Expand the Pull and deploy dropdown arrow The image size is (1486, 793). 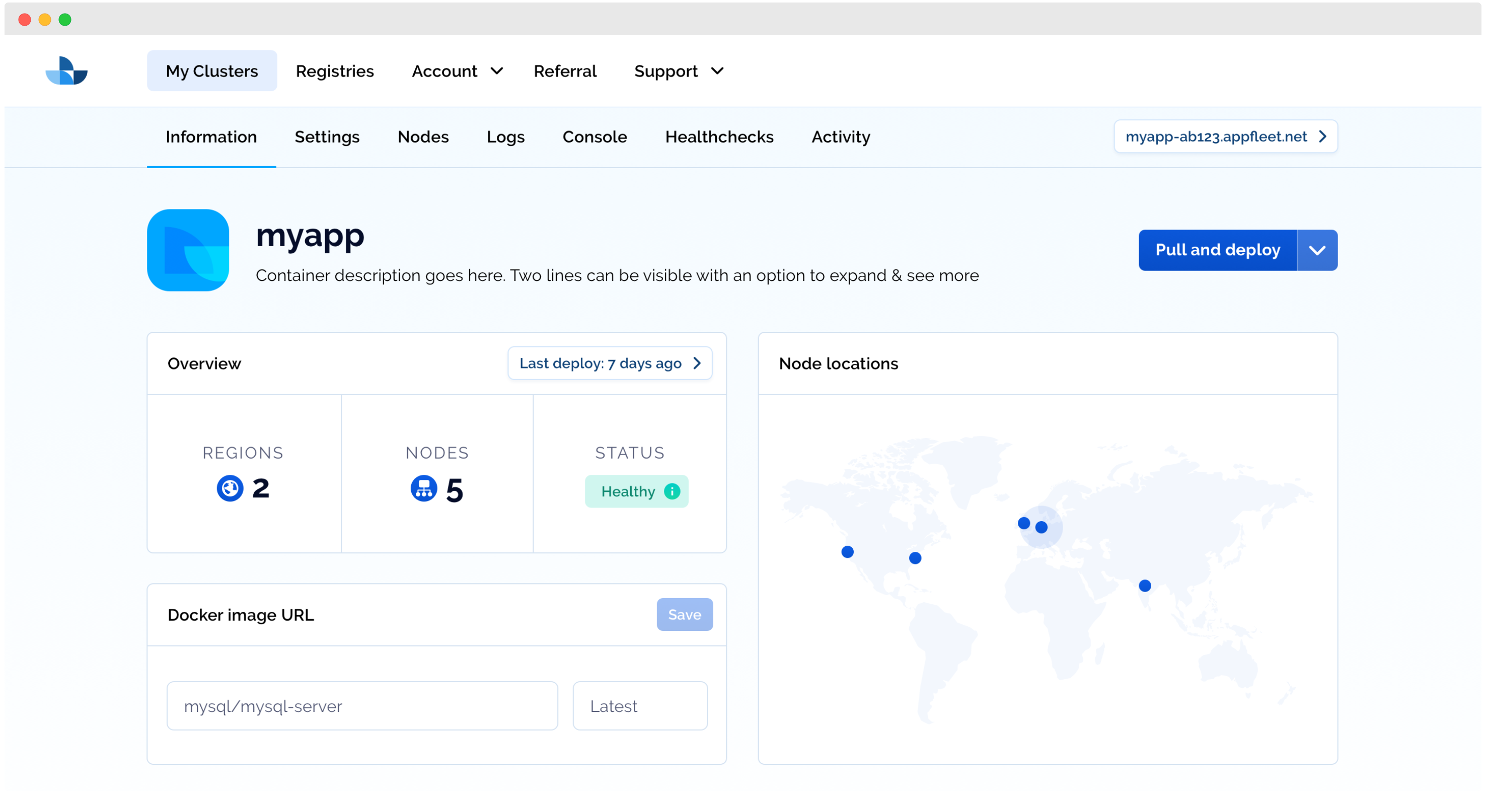tap(1317, 250)
